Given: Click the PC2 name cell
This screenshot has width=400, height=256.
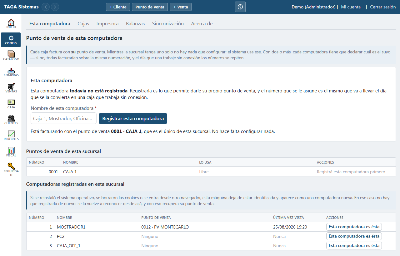Looking at the screenshot, I should 61,236.
